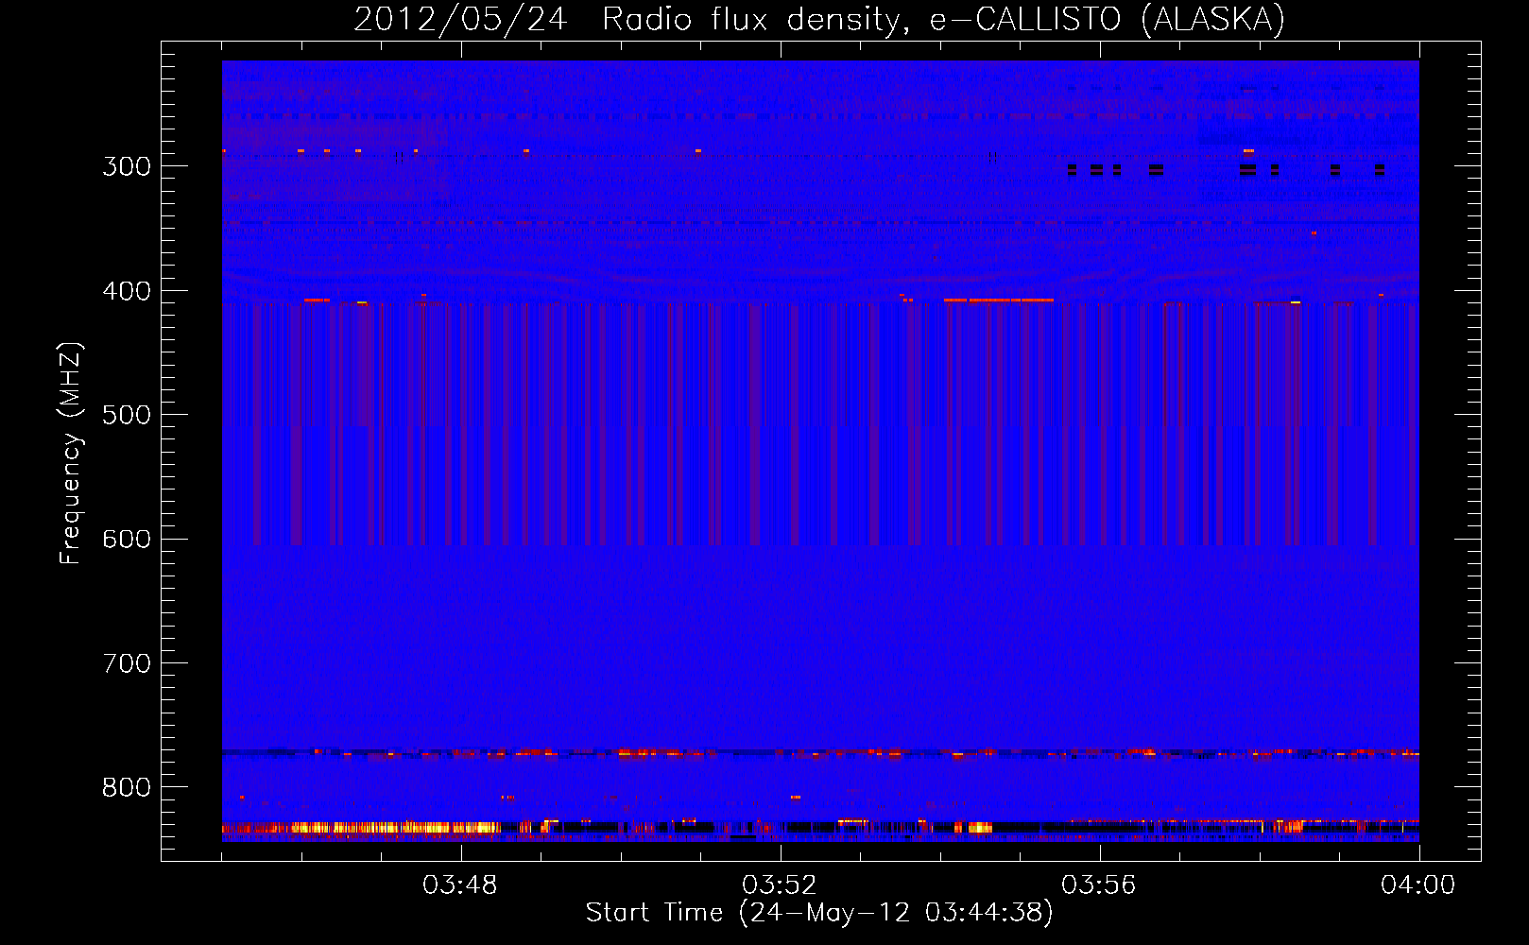This screenshot has width=1529, height=945.
Task: Click the 700 frequency tick label
Action: pyautogui.click(x=127, y=663)
